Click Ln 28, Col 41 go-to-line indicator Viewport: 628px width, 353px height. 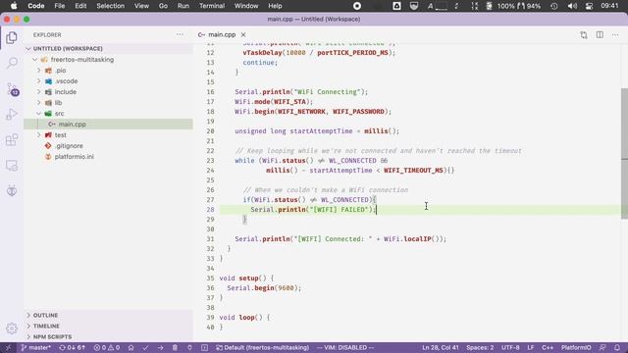[x=441, y=347]
